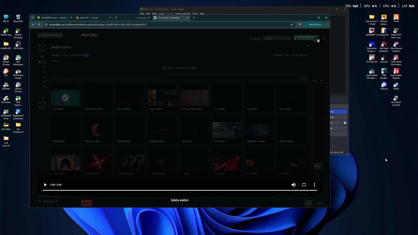Open OBS Studio desktop shortcut
The height and width of the screenshot is (235, 418).
18,45
